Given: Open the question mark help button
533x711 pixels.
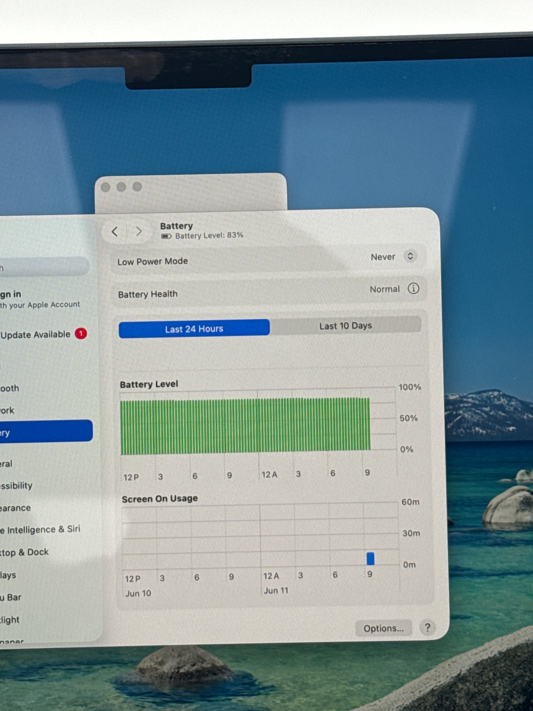Looking at the screenshot, I should click(427, 628).
